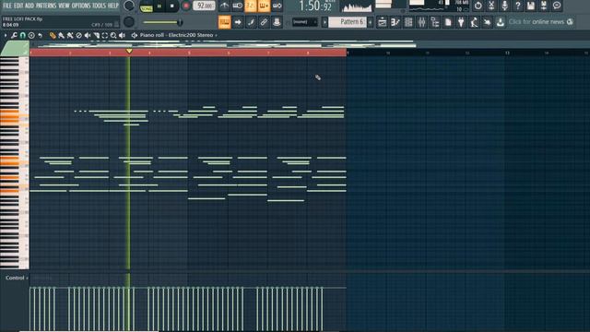Open the touch controller icon
590x332 pixels.
pyautogui.click(x=488, y=22)
